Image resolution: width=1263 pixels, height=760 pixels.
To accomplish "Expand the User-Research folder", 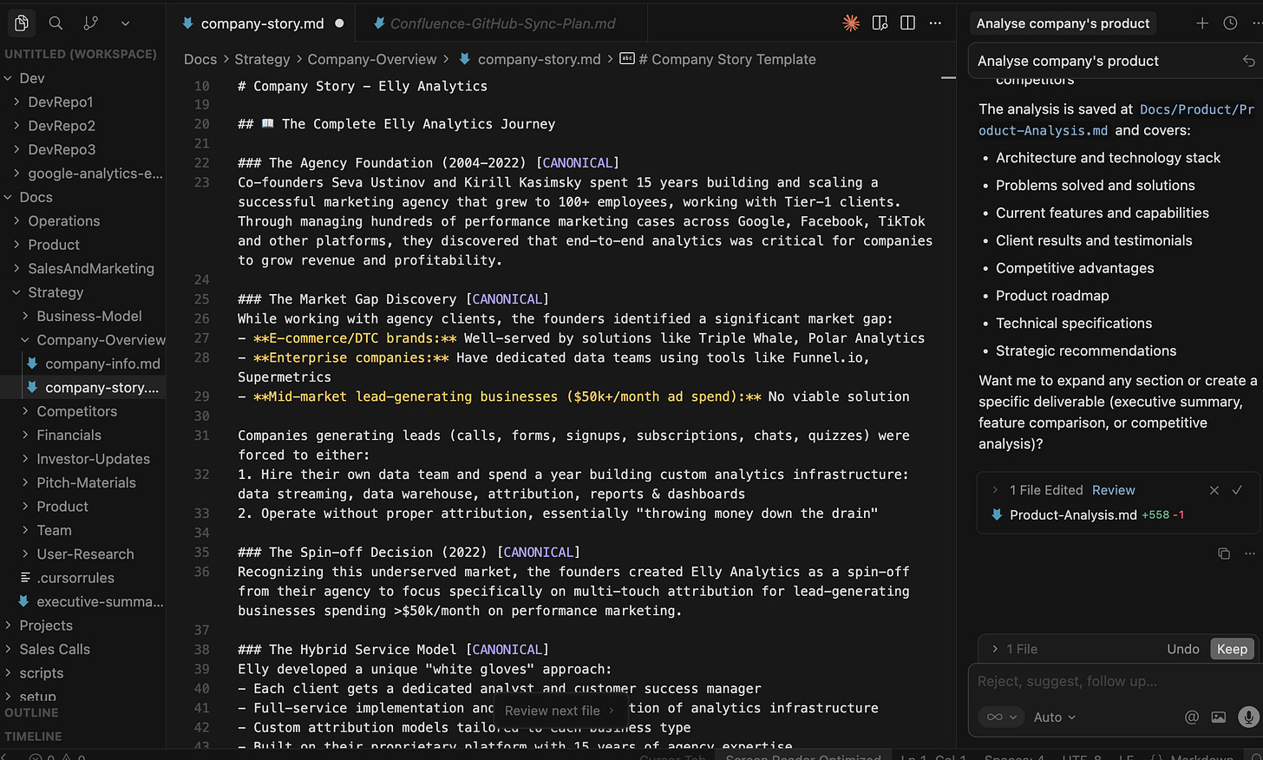I will click(x=82, y=554).
